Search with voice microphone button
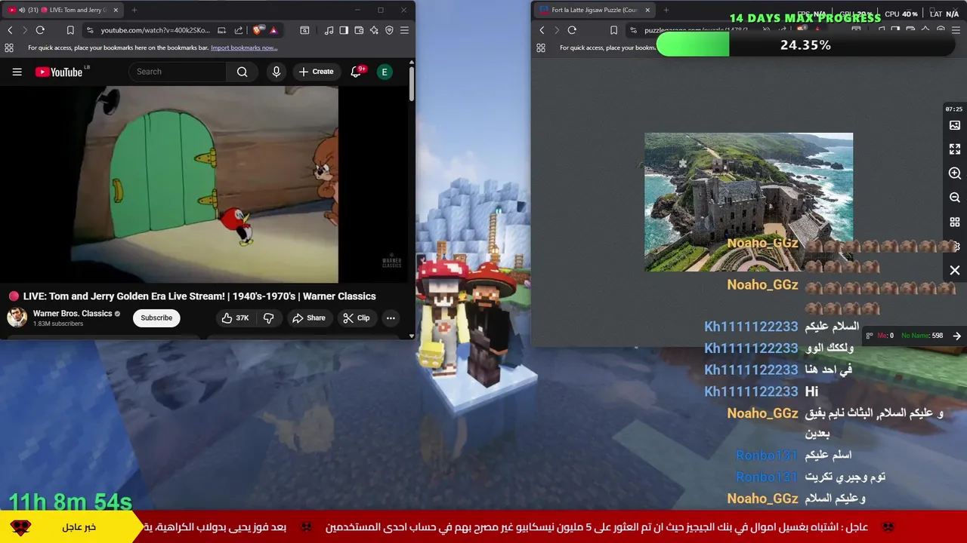Viewport: 967px width, 543px height. [277, 72]
